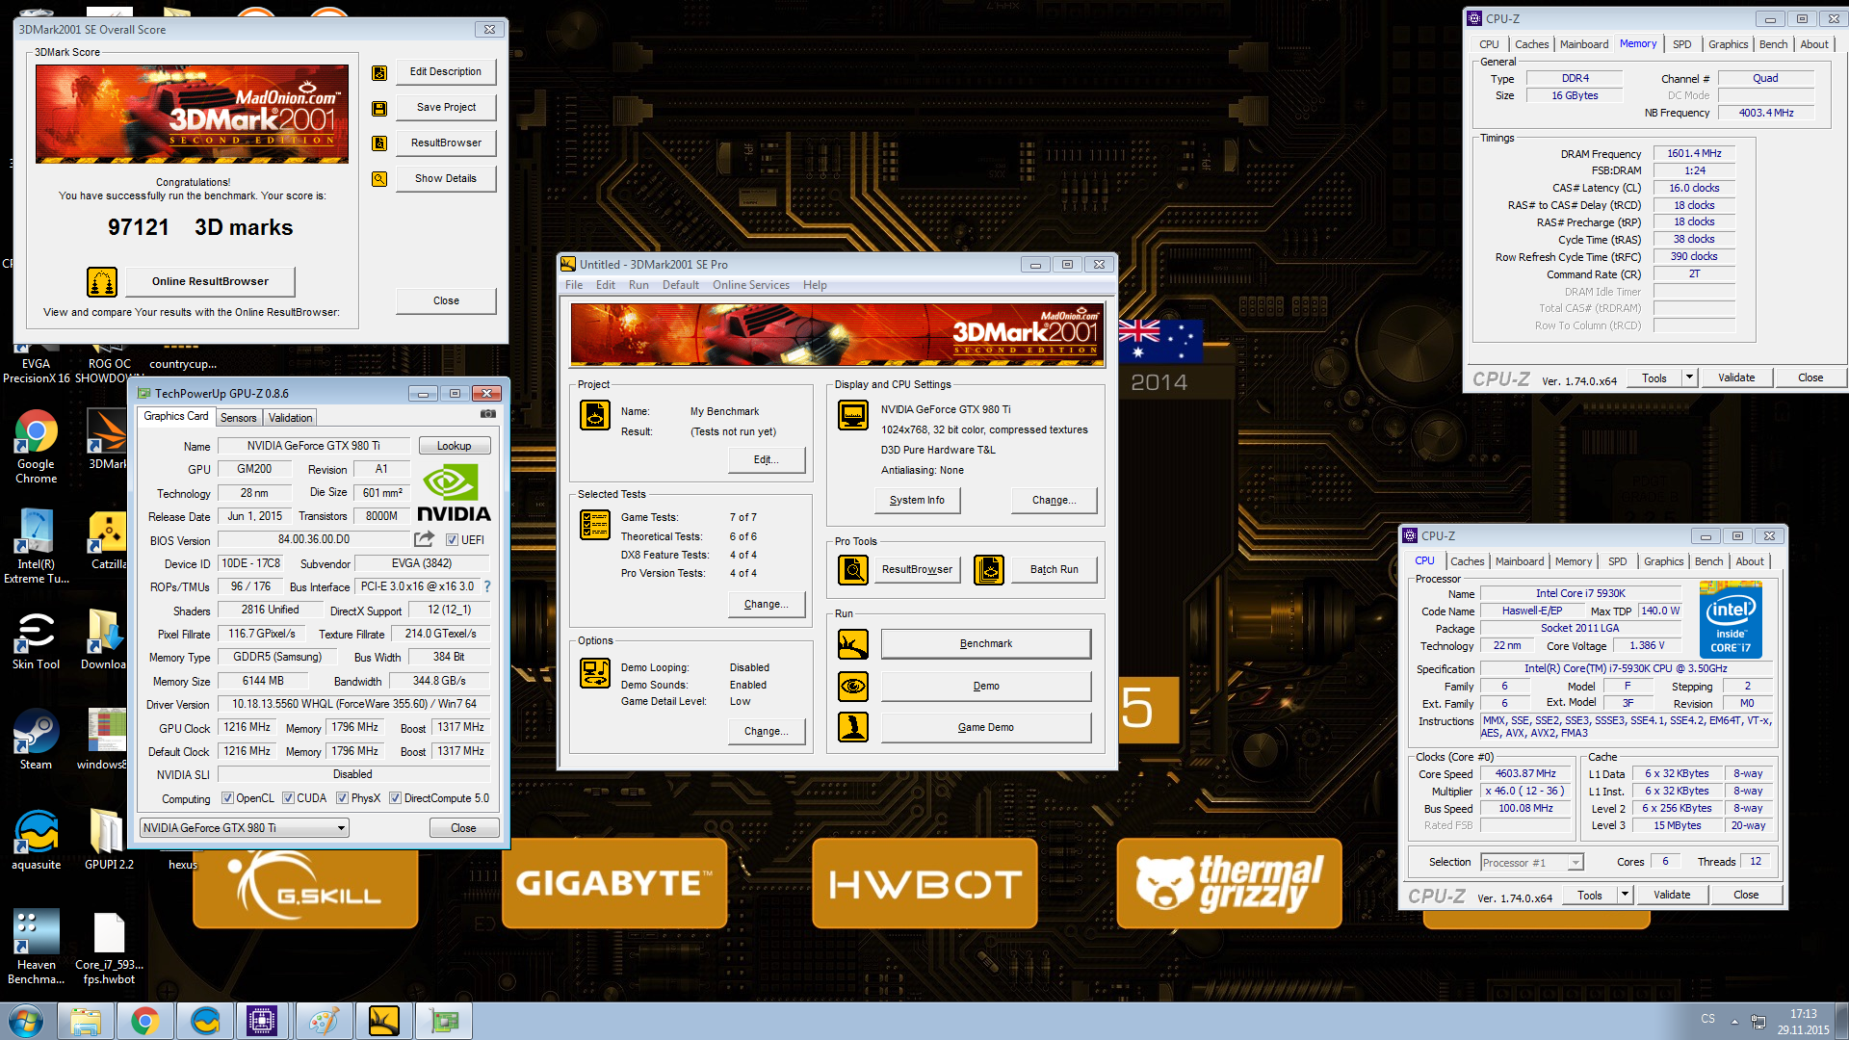Click the Show Details magnifier icon
Screen dimensions: 1849x1040
379,179
